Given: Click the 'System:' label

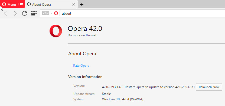Looking at the screenshot, I should click(79, 99).
